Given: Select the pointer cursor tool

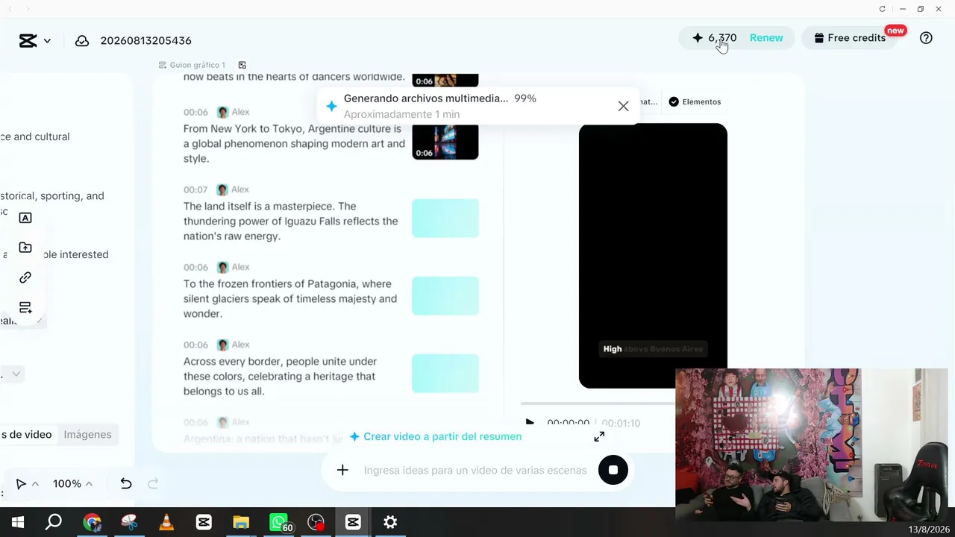Looking at the screenshot, I should click(x=21, y=484).
